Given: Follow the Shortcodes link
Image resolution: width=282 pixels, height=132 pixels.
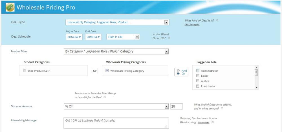Looking at the screenshot, I should 203,123.
